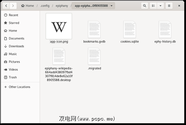Viewport: 186px width, 125px height.
Task: Click the bookmarks.gvdb file name label
Action: pos(94,41)
